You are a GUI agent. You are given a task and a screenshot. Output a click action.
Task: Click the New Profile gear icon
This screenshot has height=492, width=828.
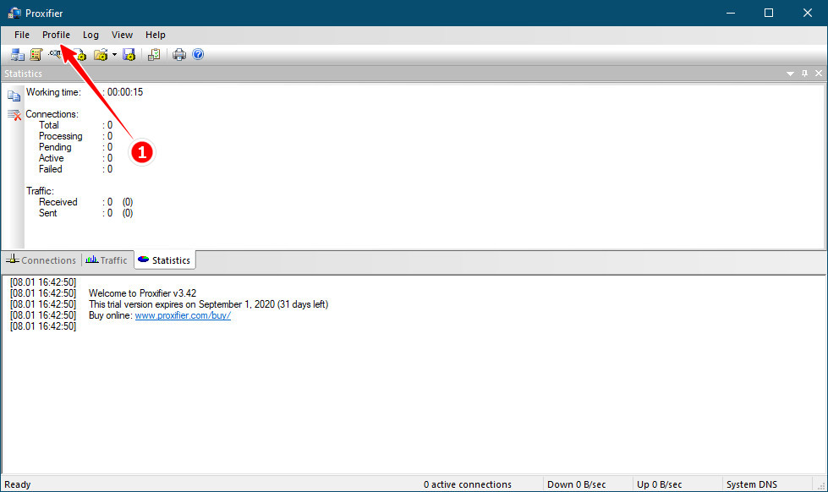click(80, 54)
